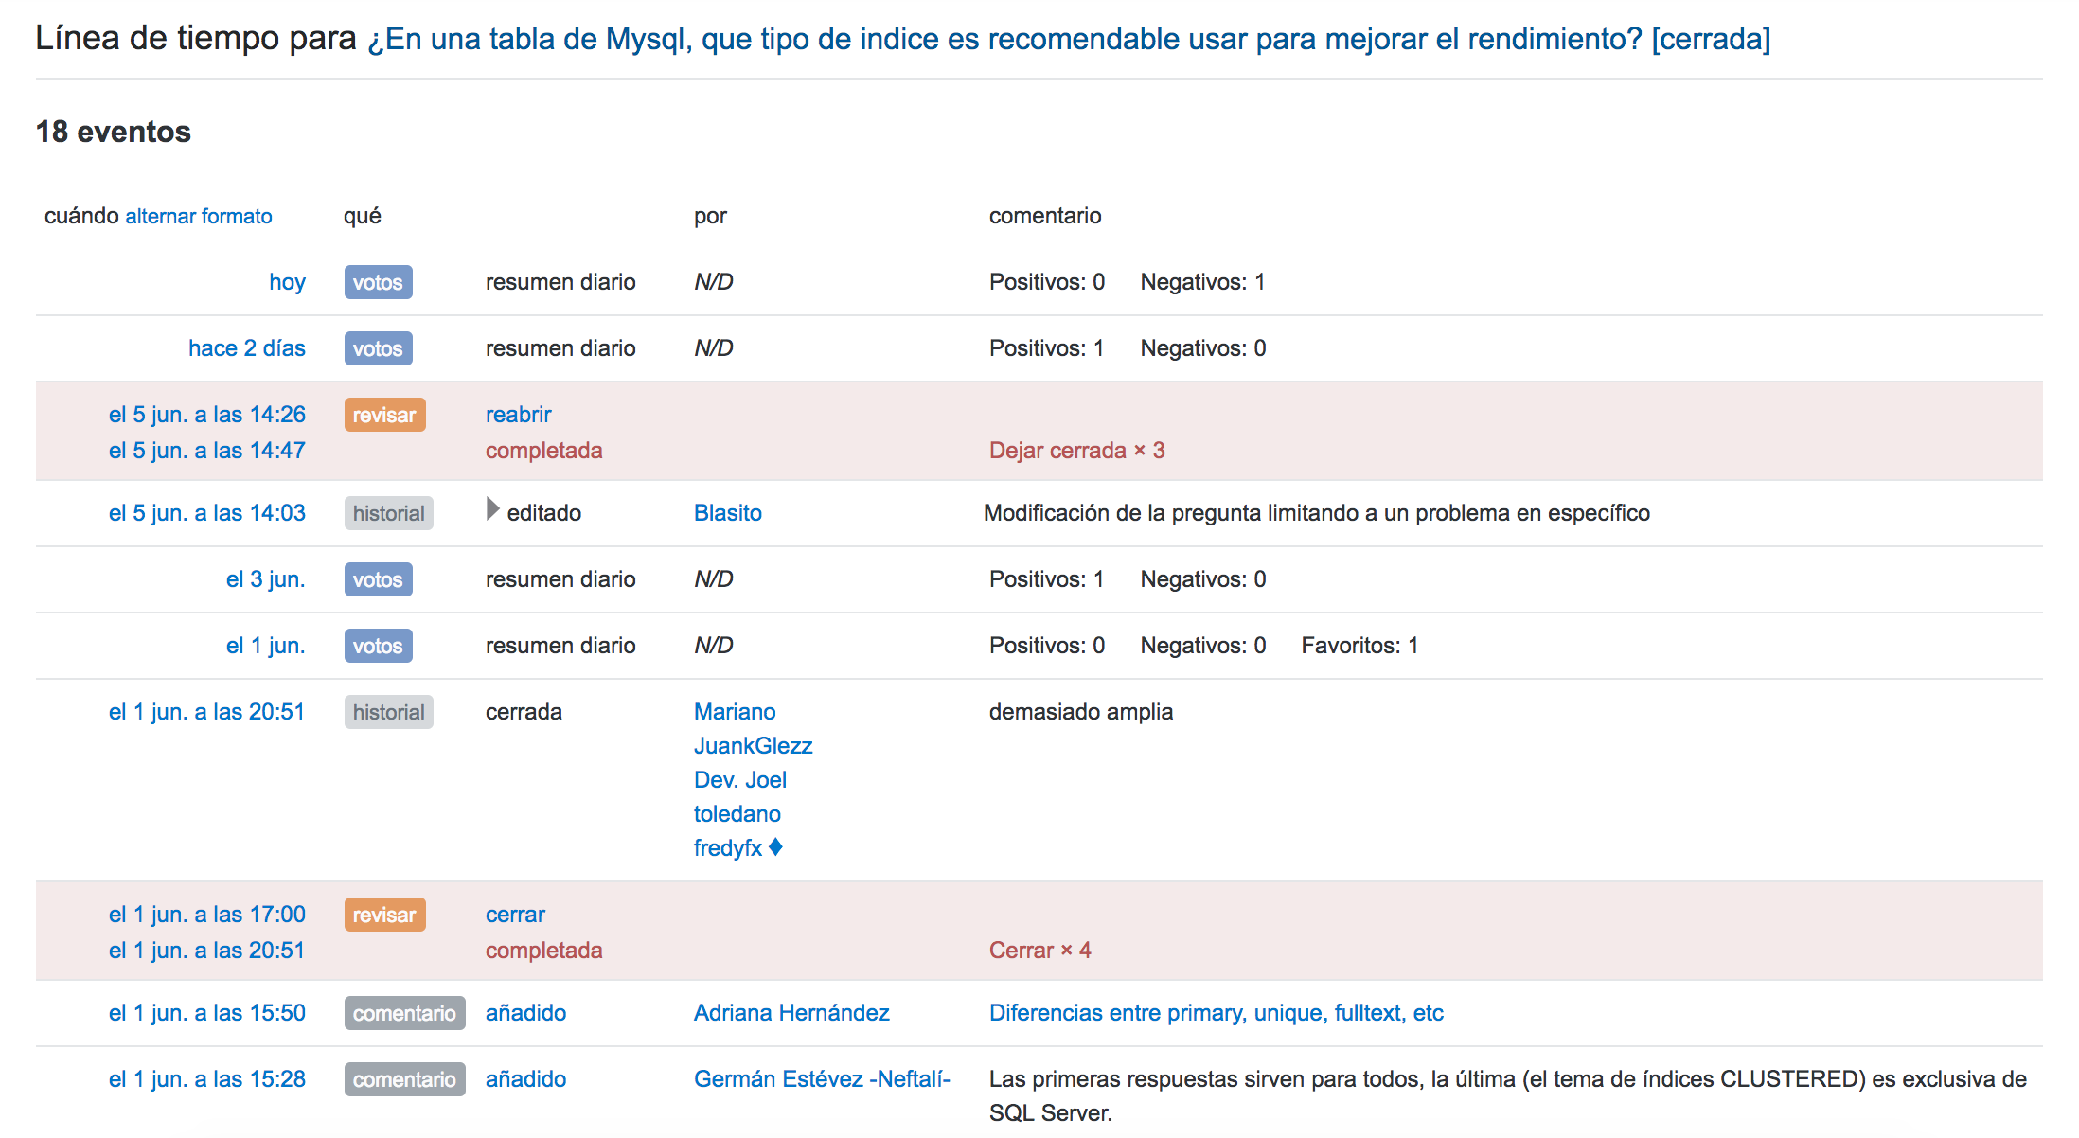Click the 'votos' badge in the hoy row
The image size is (2079, 1138).
tap(378, 282)
